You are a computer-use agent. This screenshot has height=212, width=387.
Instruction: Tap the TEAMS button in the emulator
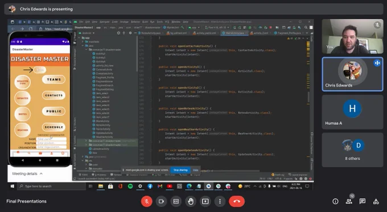(54, 79)
